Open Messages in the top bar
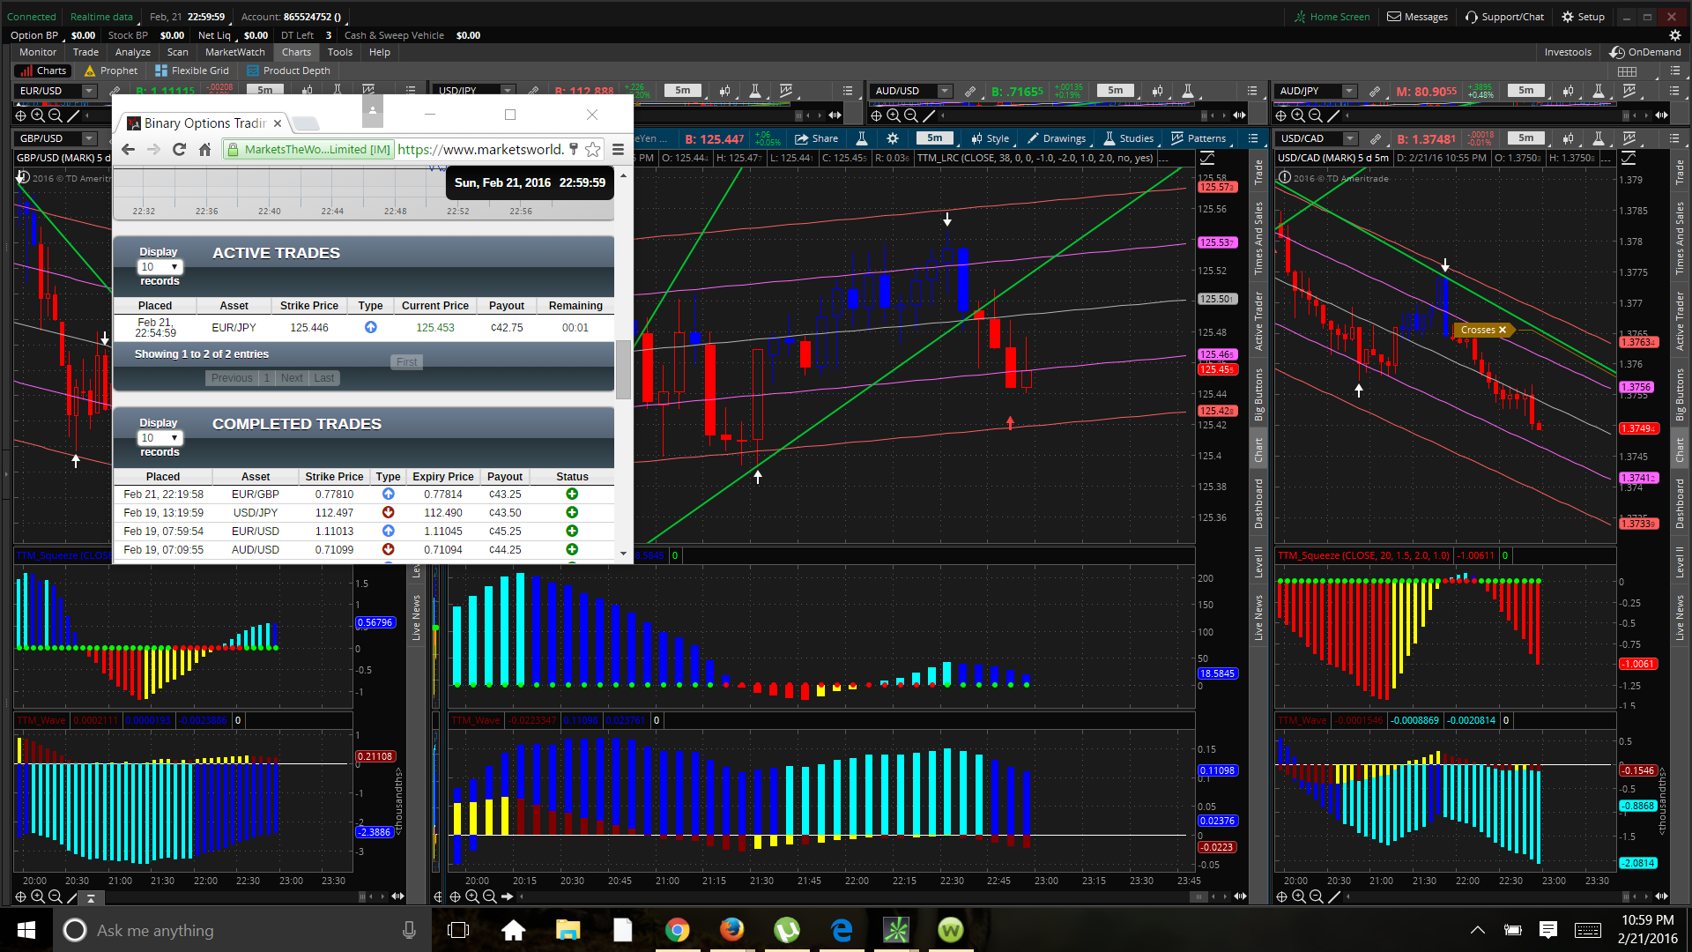 coord(1417,17)
